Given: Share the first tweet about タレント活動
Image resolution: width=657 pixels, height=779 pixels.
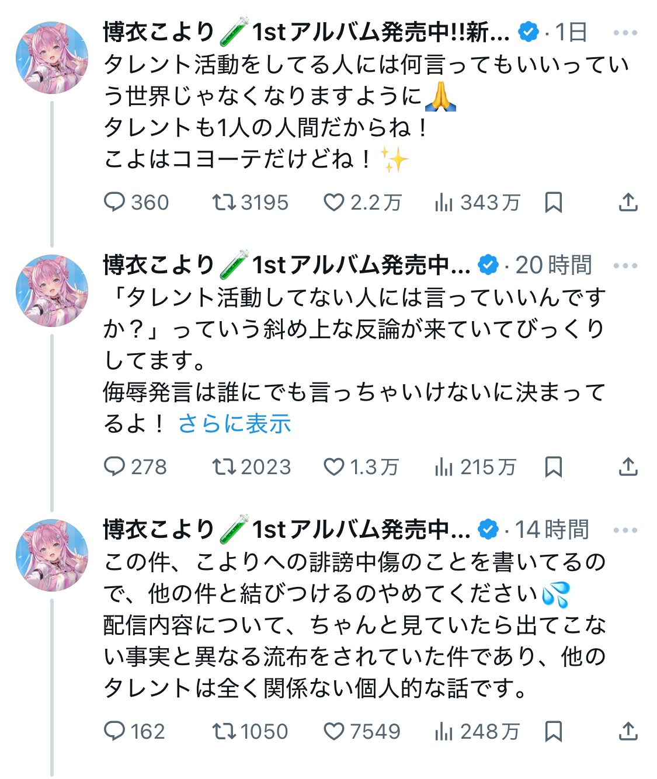Looking at the screenshot, I should [628, 203].
